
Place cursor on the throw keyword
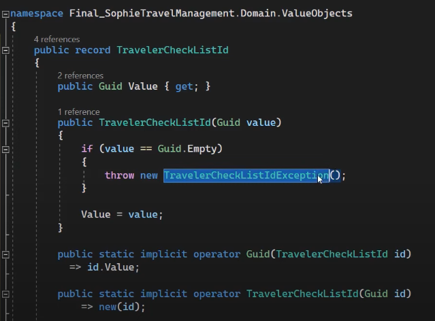click(x=119, y=175)
